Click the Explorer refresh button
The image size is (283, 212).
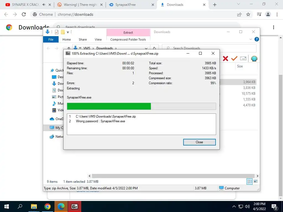click(x=154, y=48)
